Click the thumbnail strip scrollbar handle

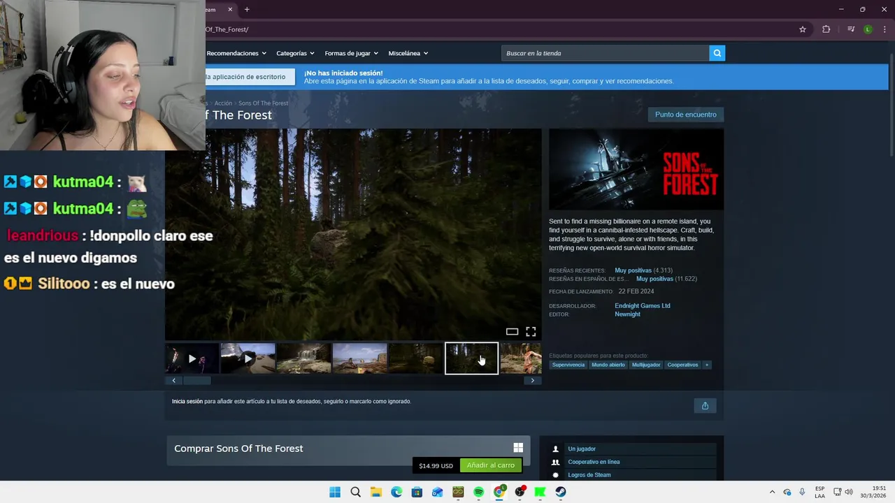197,381
